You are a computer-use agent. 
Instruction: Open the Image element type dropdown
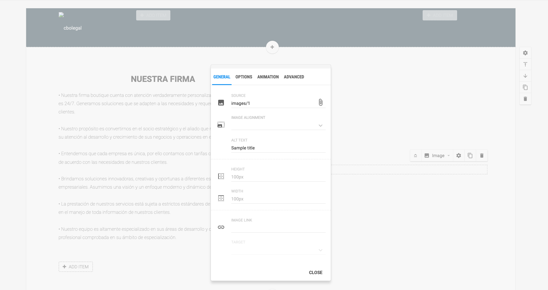point(437,156)
